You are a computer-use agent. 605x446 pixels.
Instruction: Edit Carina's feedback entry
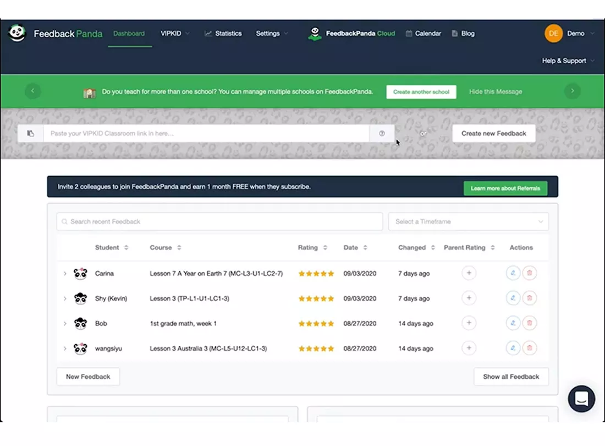tap(513, 273)
